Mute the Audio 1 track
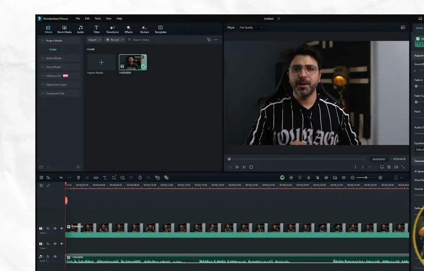 click(x=55, y=256)
